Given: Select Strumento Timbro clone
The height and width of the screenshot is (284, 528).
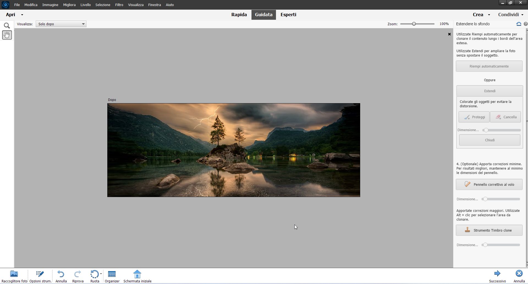Looking at the screenshot, I should point(489,230).
